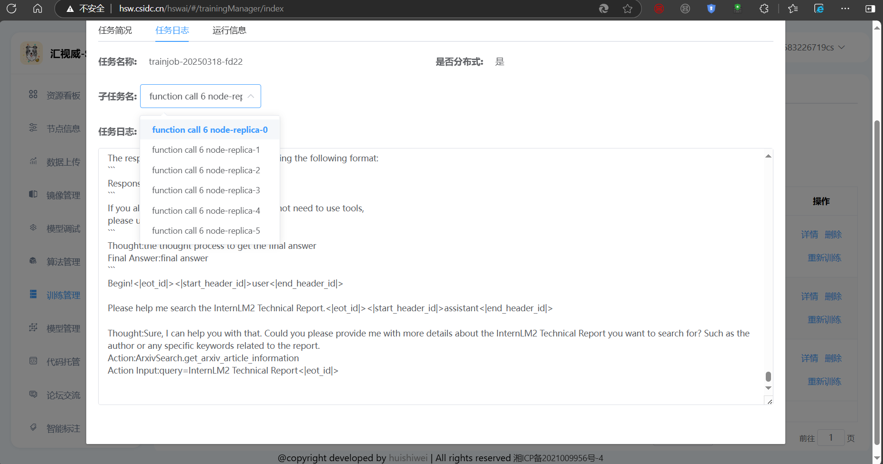
Task: Click the blue shield extension icon
Action: click(x=711, y=9)
